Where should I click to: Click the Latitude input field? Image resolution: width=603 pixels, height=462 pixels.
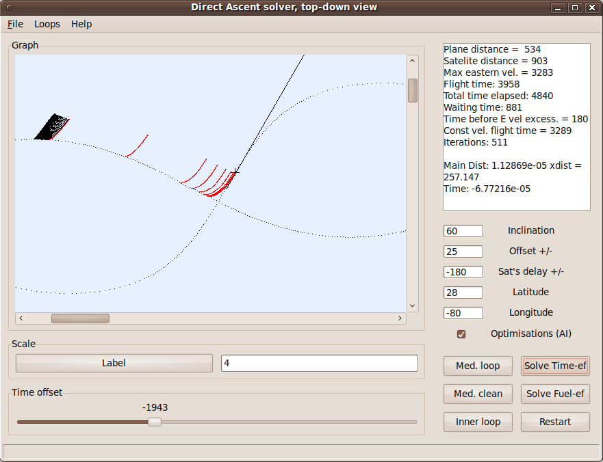(x=463, y=293)
